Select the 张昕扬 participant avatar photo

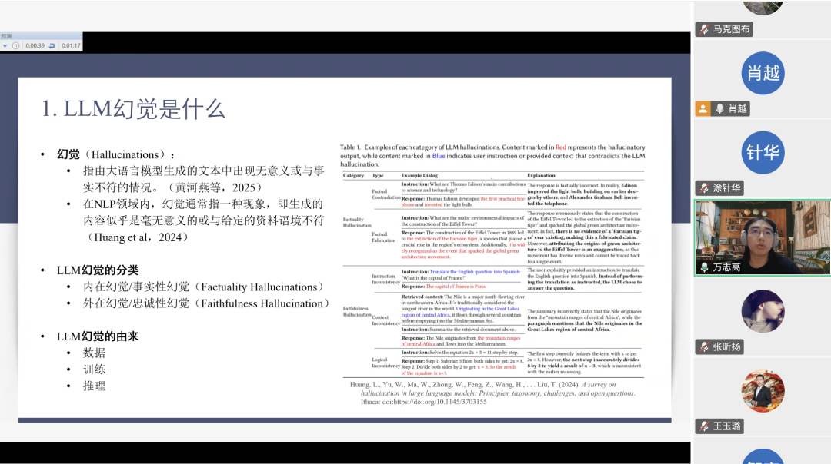pyautogui.click(x=763, y=311)
